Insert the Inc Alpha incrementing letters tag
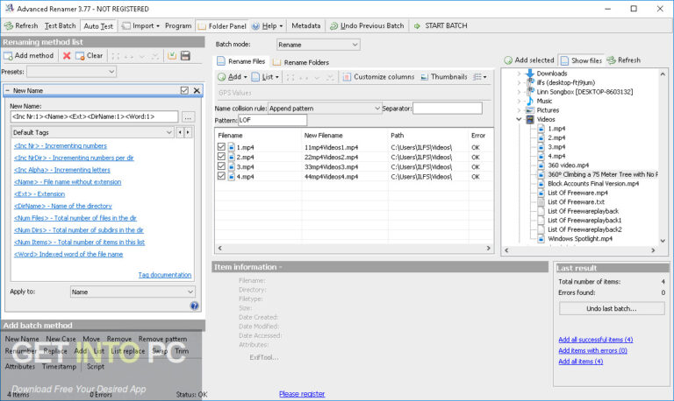This screenshot has height=401, width=674. point(62,170)
